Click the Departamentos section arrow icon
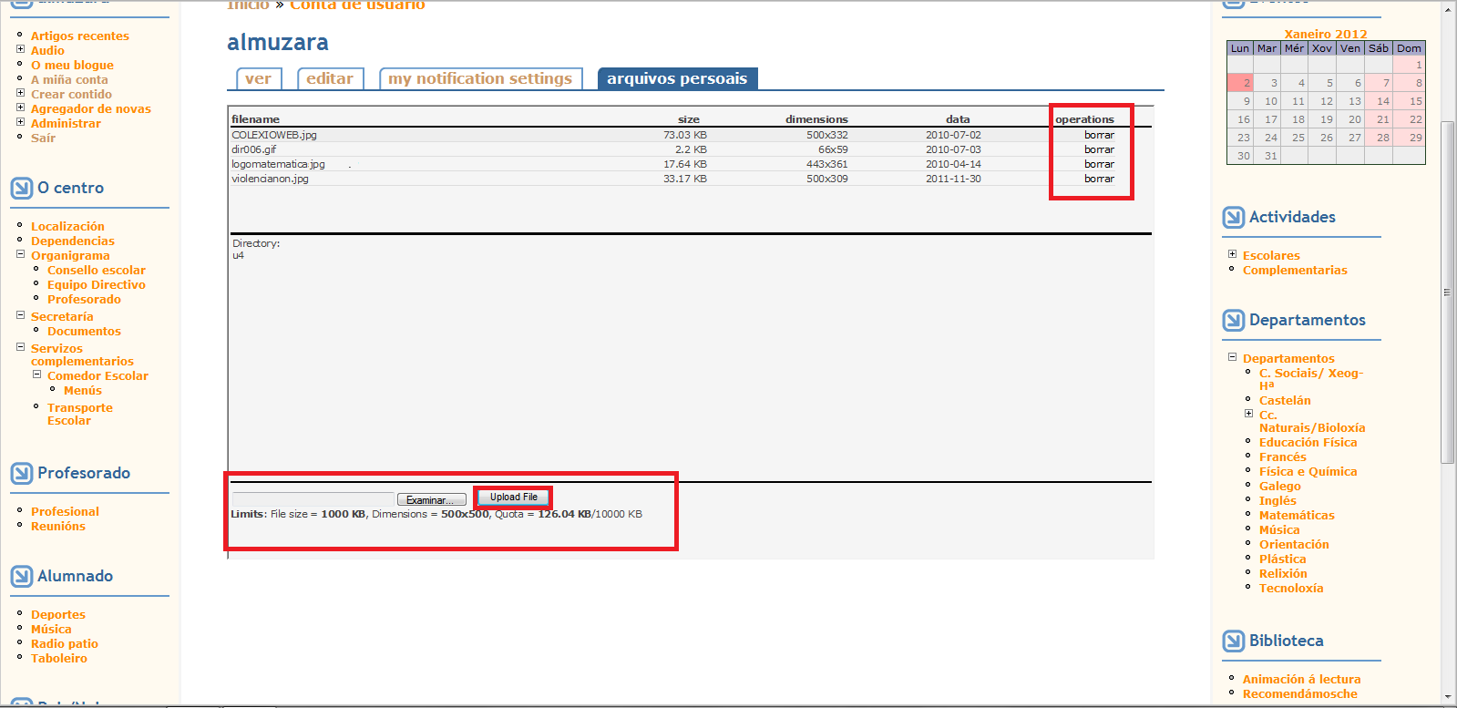This screenshot has height=708, width=1457. pyautogui.click(x=1233, y=321)
